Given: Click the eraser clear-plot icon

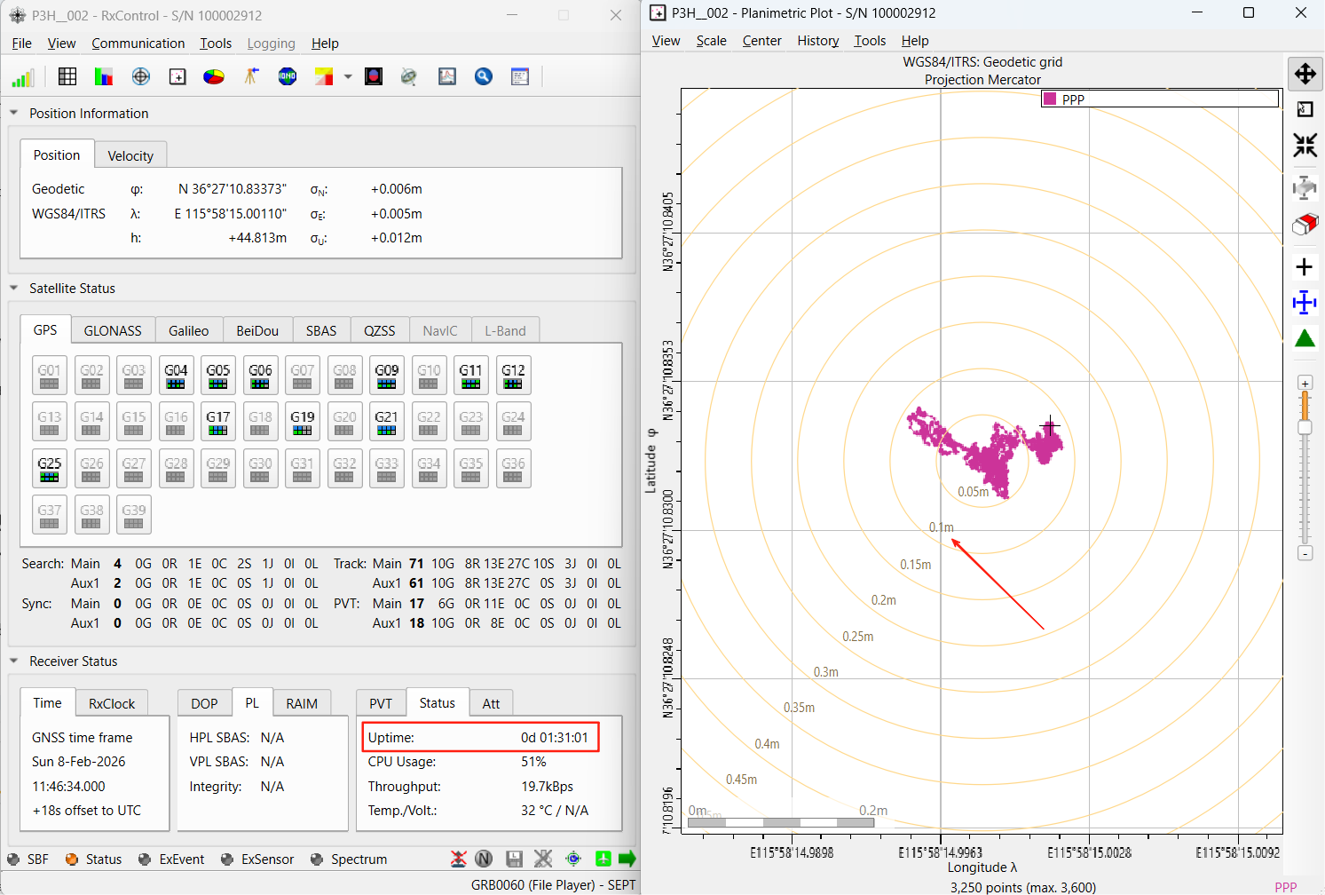Looking at the screenshot, I should pos(1305,224).
